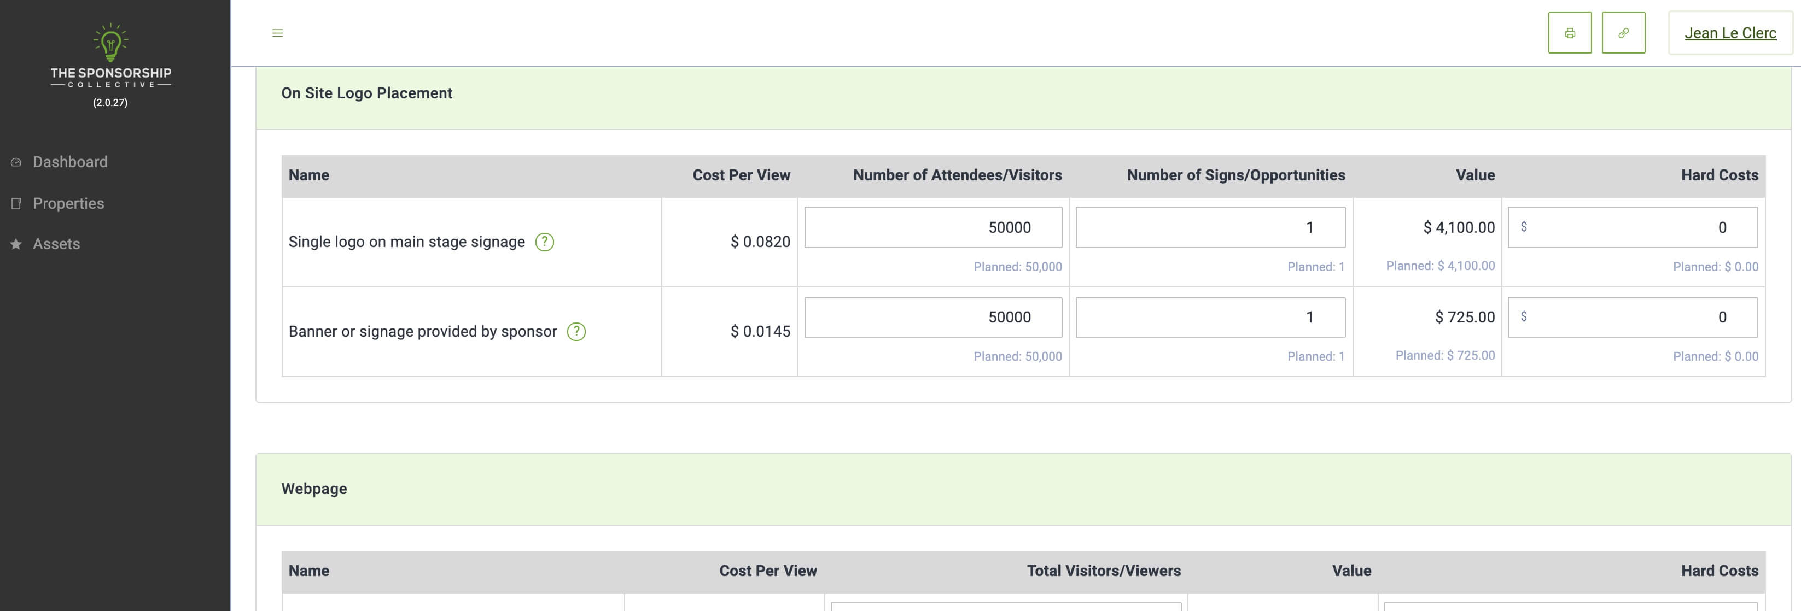Edit attendees field for Banner or signage row

(x=934, y=317)
